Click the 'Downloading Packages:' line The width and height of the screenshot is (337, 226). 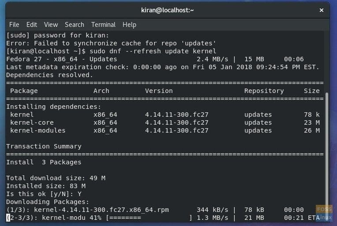[x=48, y=202]
